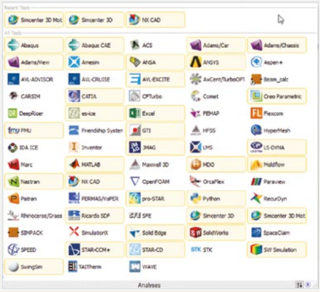The width and height of the screenshot is (320, 292).
Task: Select the SolidWorks tool
Action: click(216, 232)
